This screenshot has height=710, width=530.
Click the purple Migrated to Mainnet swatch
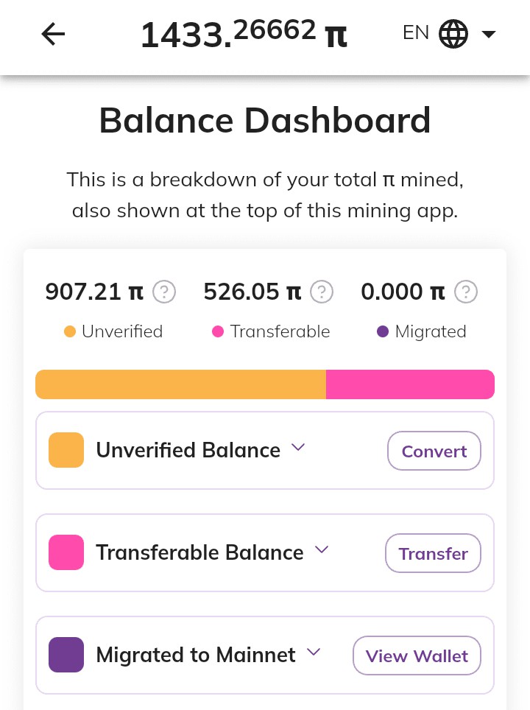66,655
